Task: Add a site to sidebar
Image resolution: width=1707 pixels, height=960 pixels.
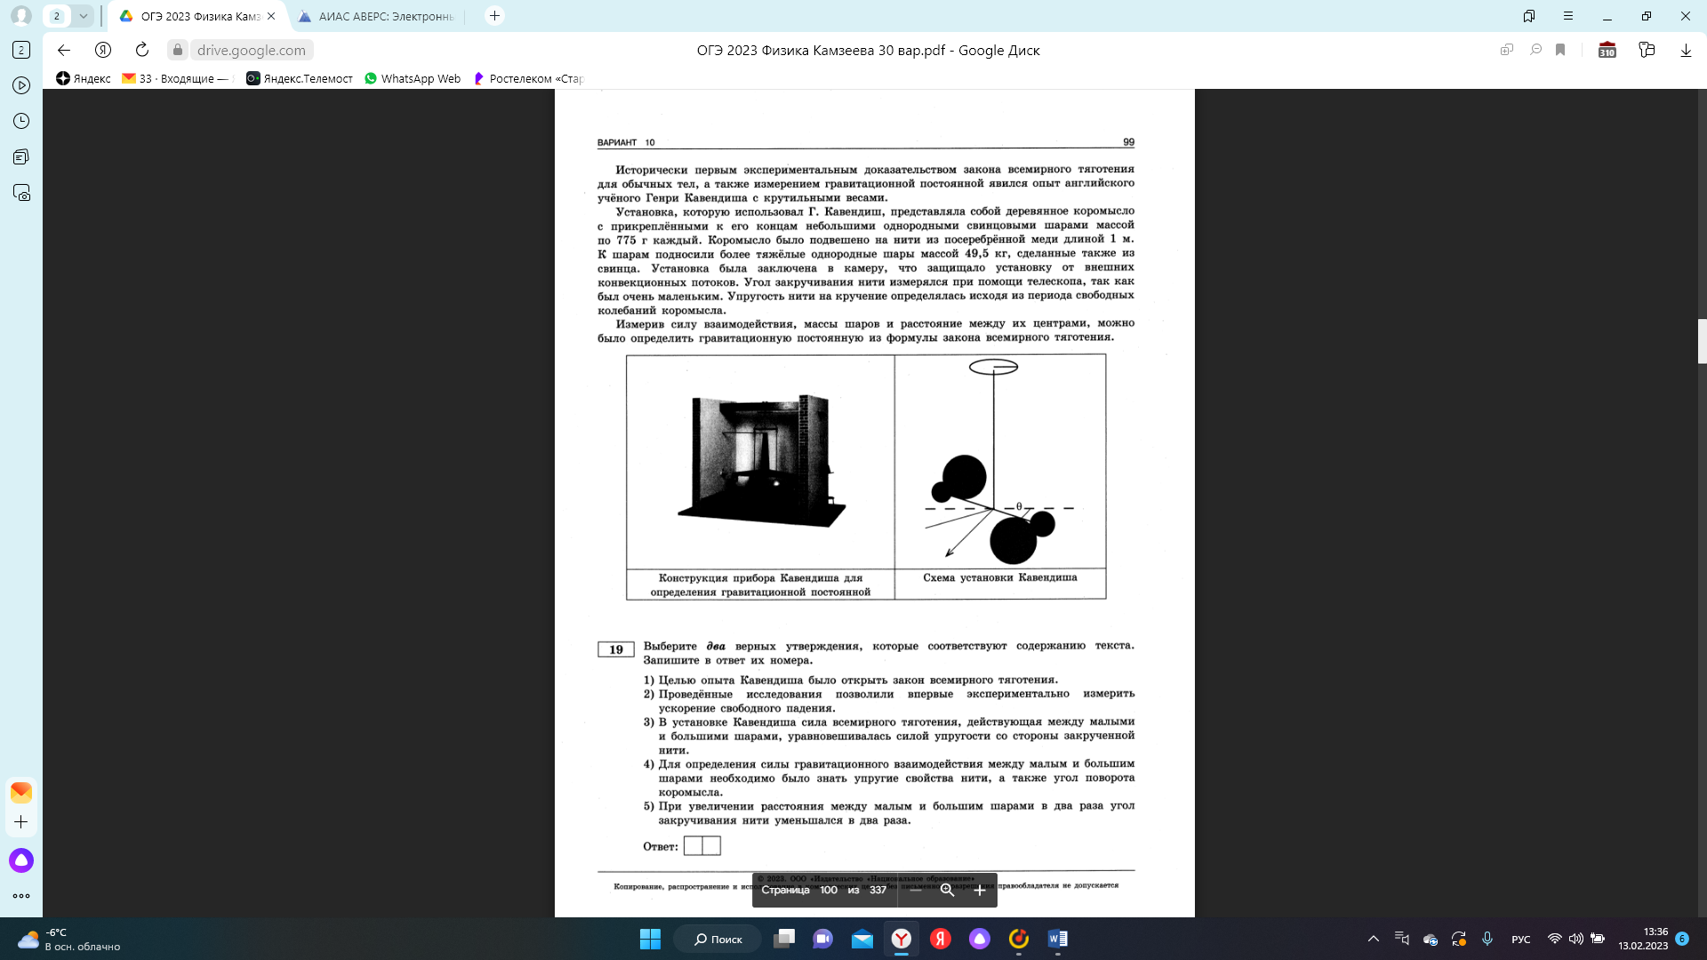Action: pyautogui.click(x=21, y=822)
